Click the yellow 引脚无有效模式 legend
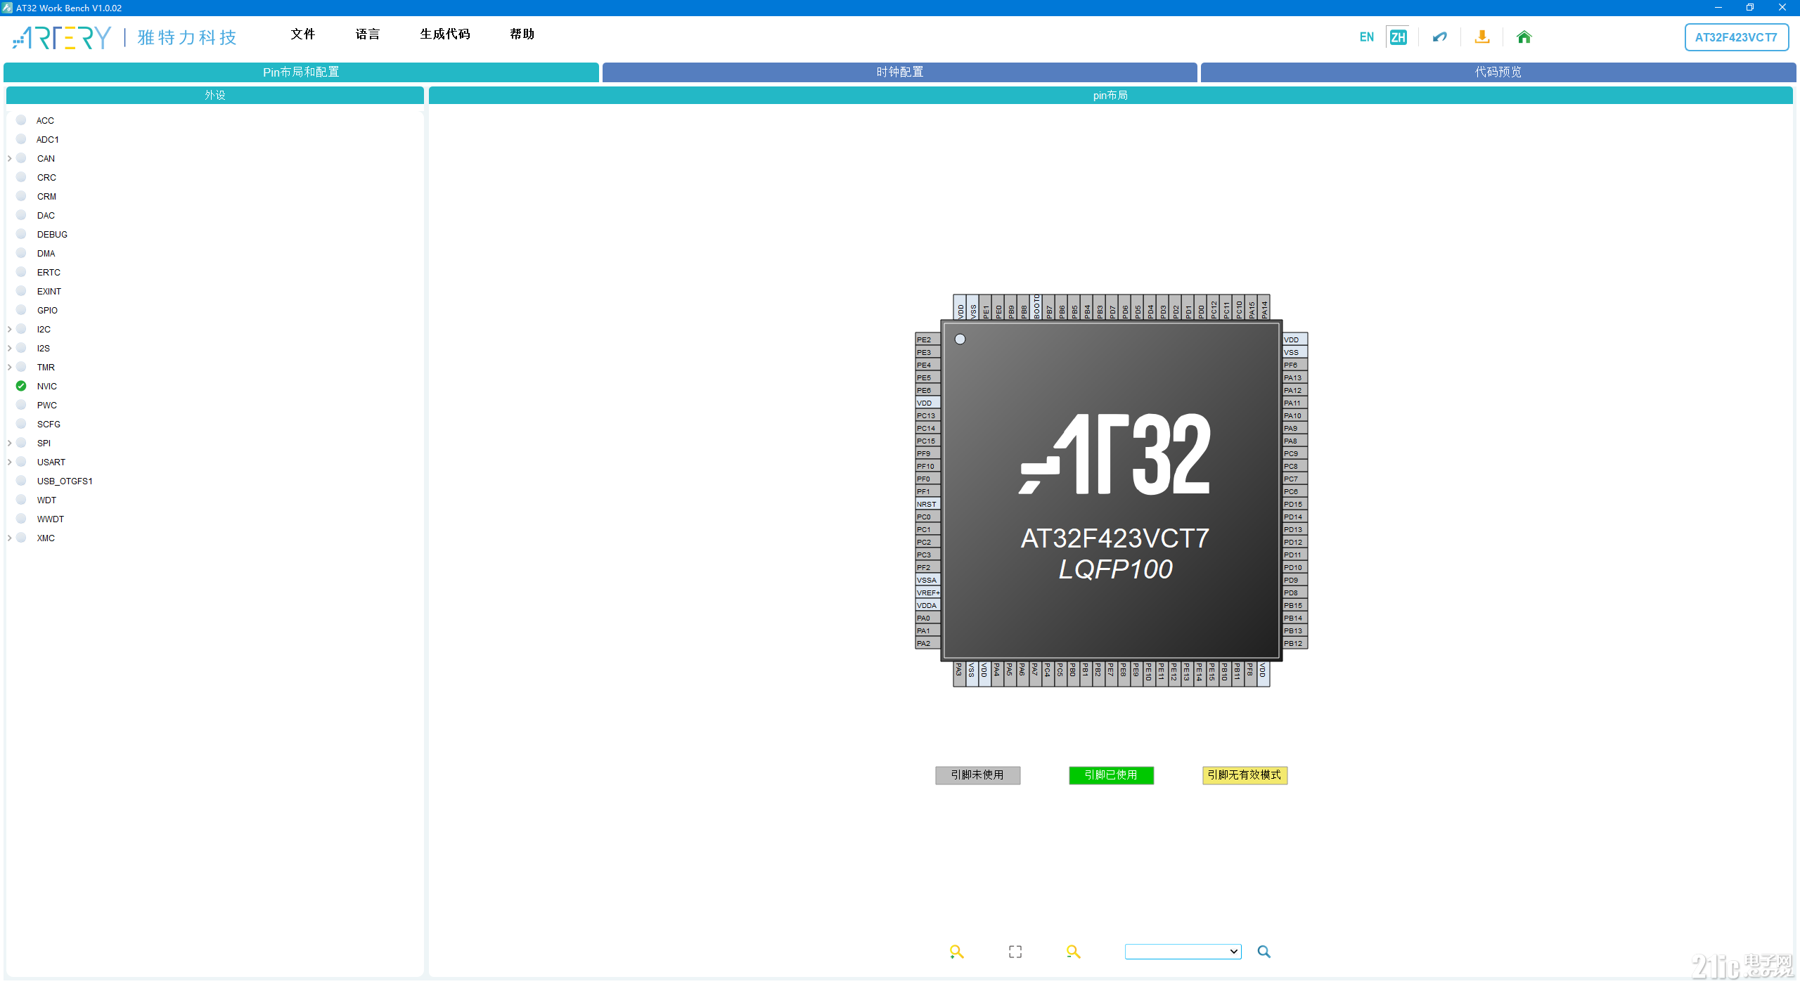 [x=1245, y=775]
